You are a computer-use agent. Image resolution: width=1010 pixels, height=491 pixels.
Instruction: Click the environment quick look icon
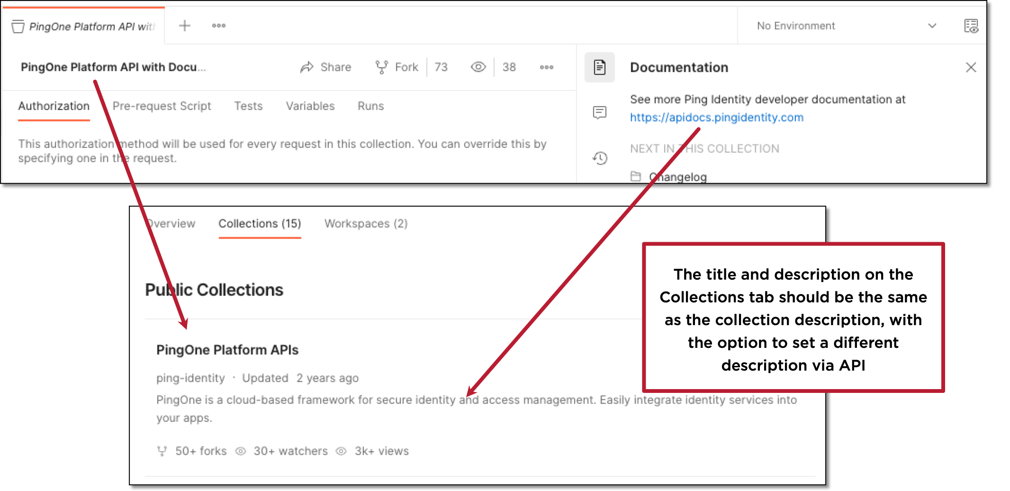pyautogui.click(x=971, y=26)
